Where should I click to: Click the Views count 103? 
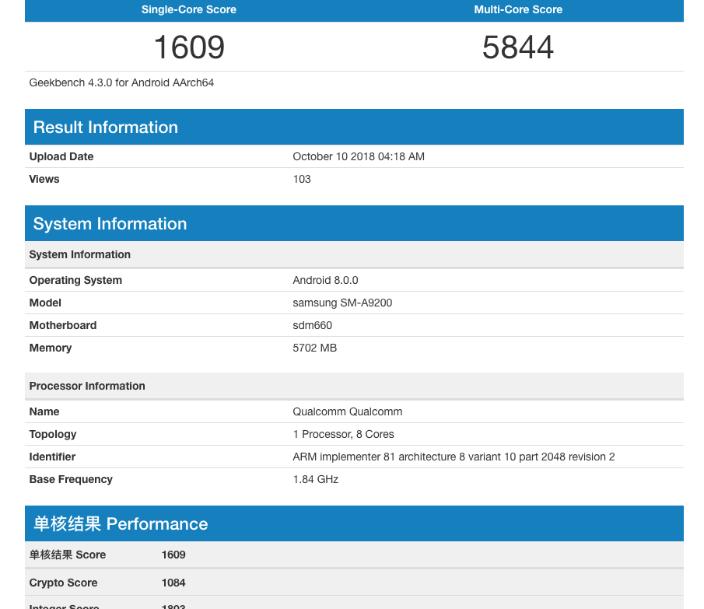[x=302, y=179]
